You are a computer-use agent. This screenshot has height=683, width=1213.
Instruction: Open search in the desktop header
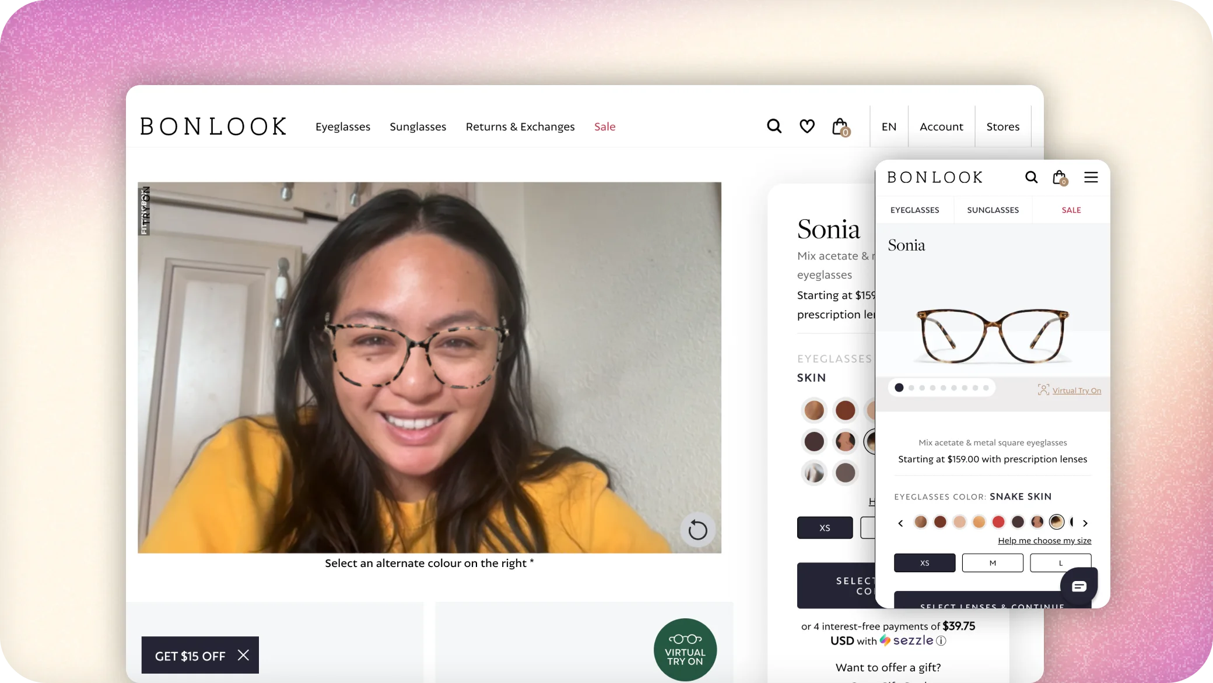(774, 126)
